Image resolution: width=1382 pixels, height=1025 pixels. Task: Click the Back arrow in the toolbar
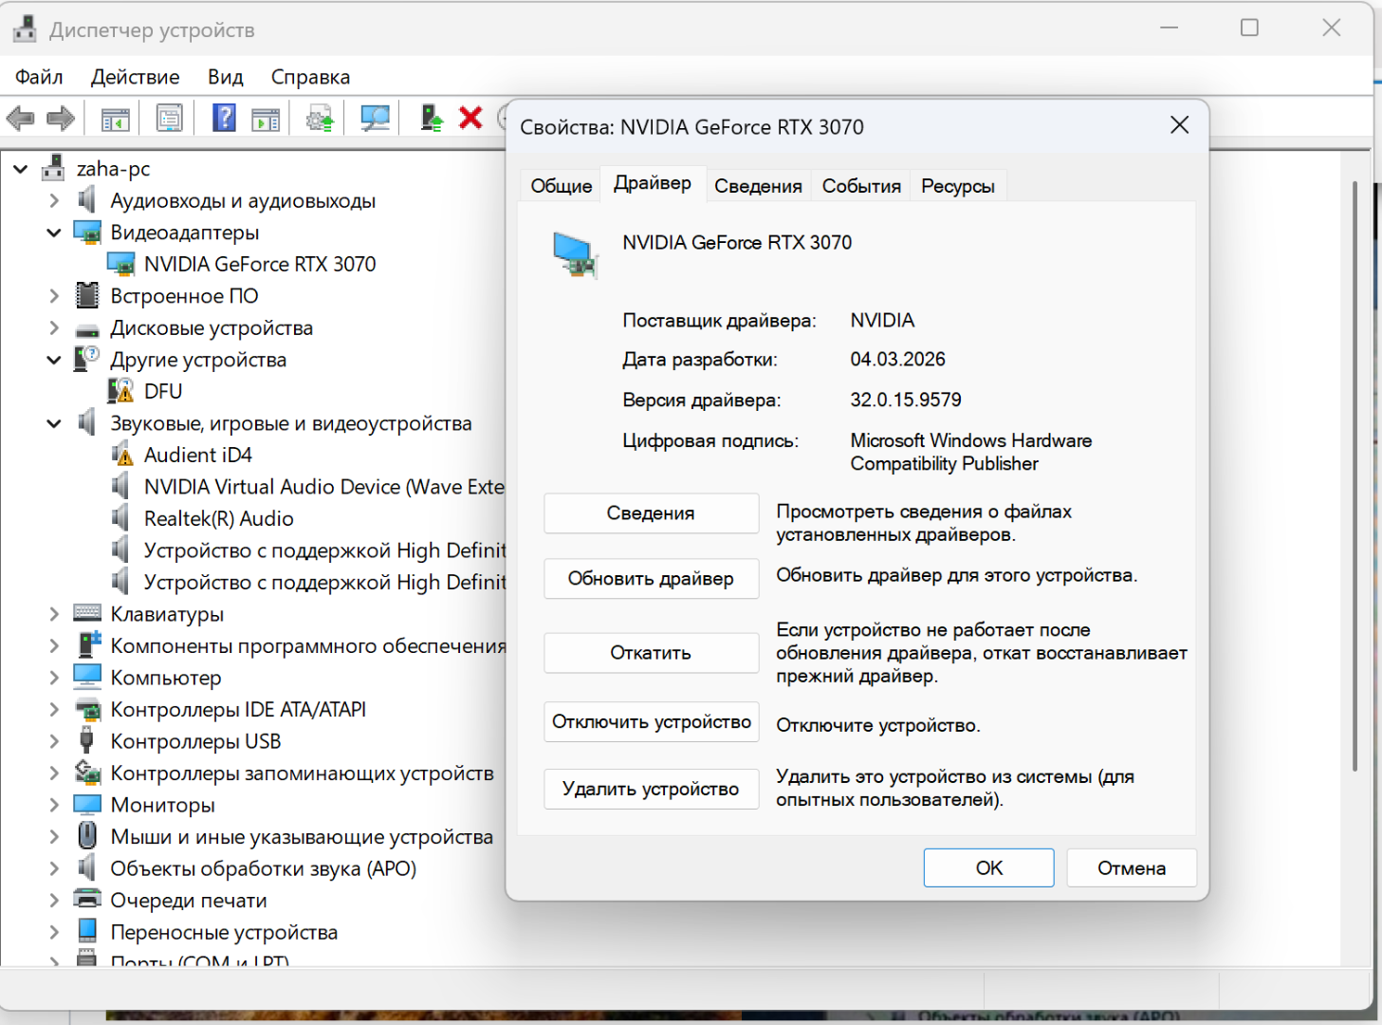click(x=21, y=119)
